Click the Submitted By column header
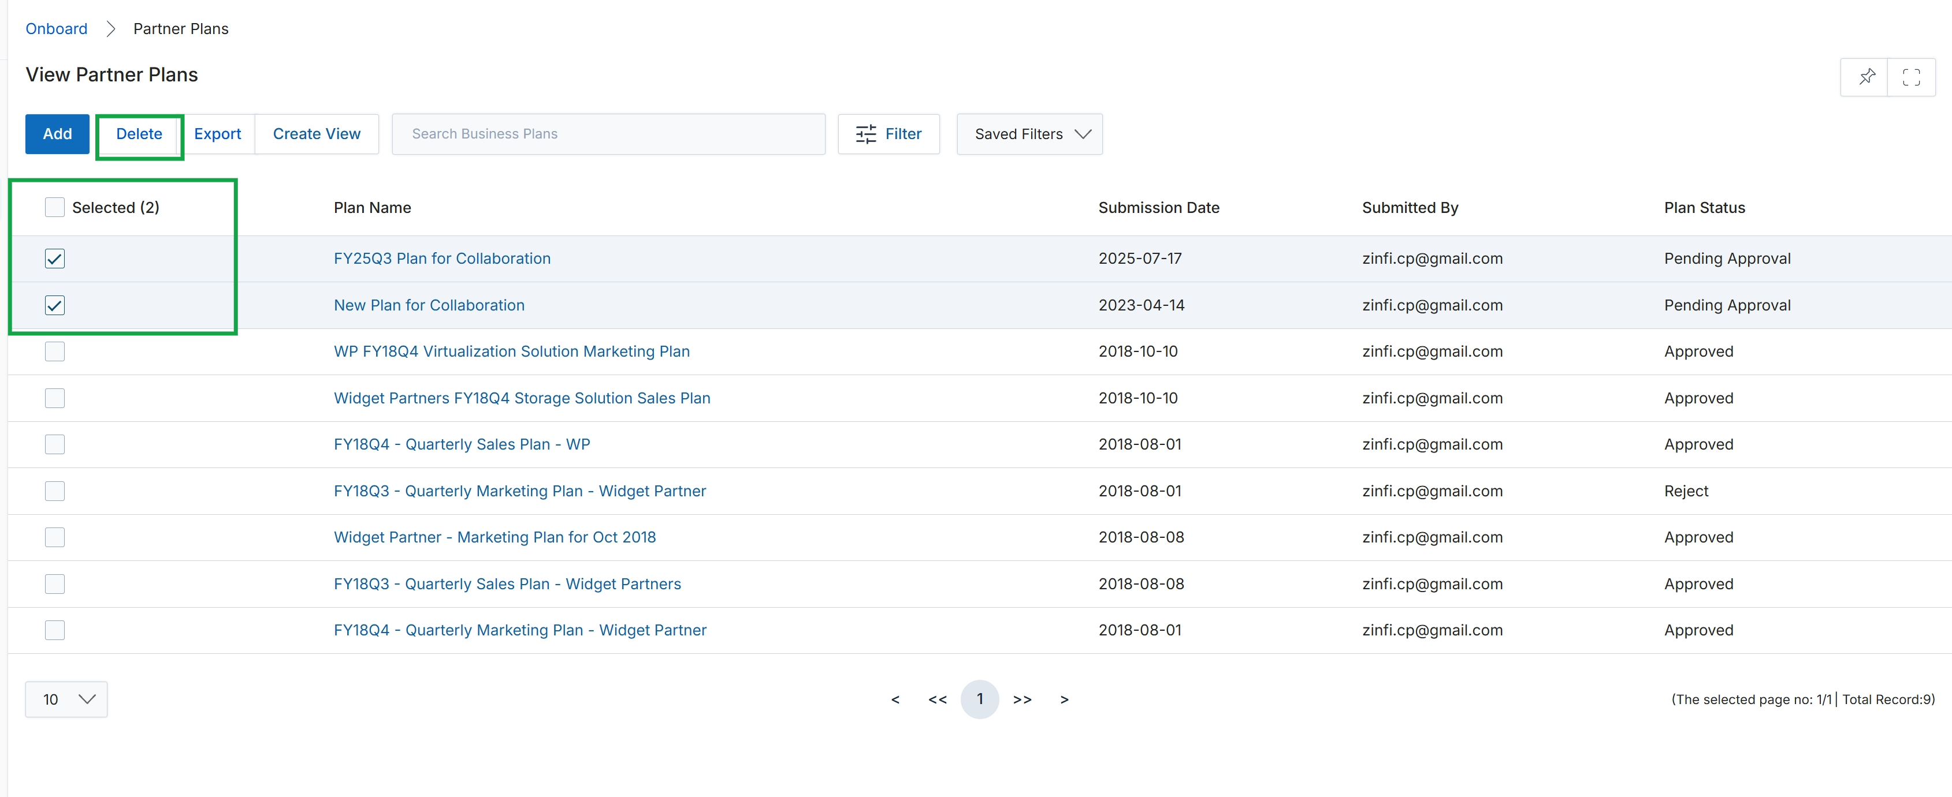The height and width of the screenshot is (797, 1952). click(1410, 207)
